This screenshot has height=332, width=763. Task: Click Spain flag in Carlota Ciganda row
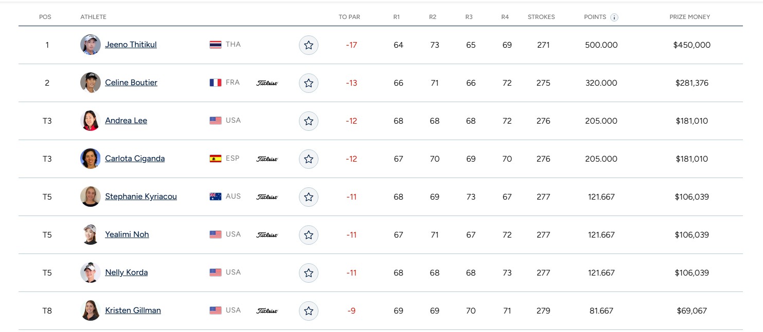tap(216, 159)
